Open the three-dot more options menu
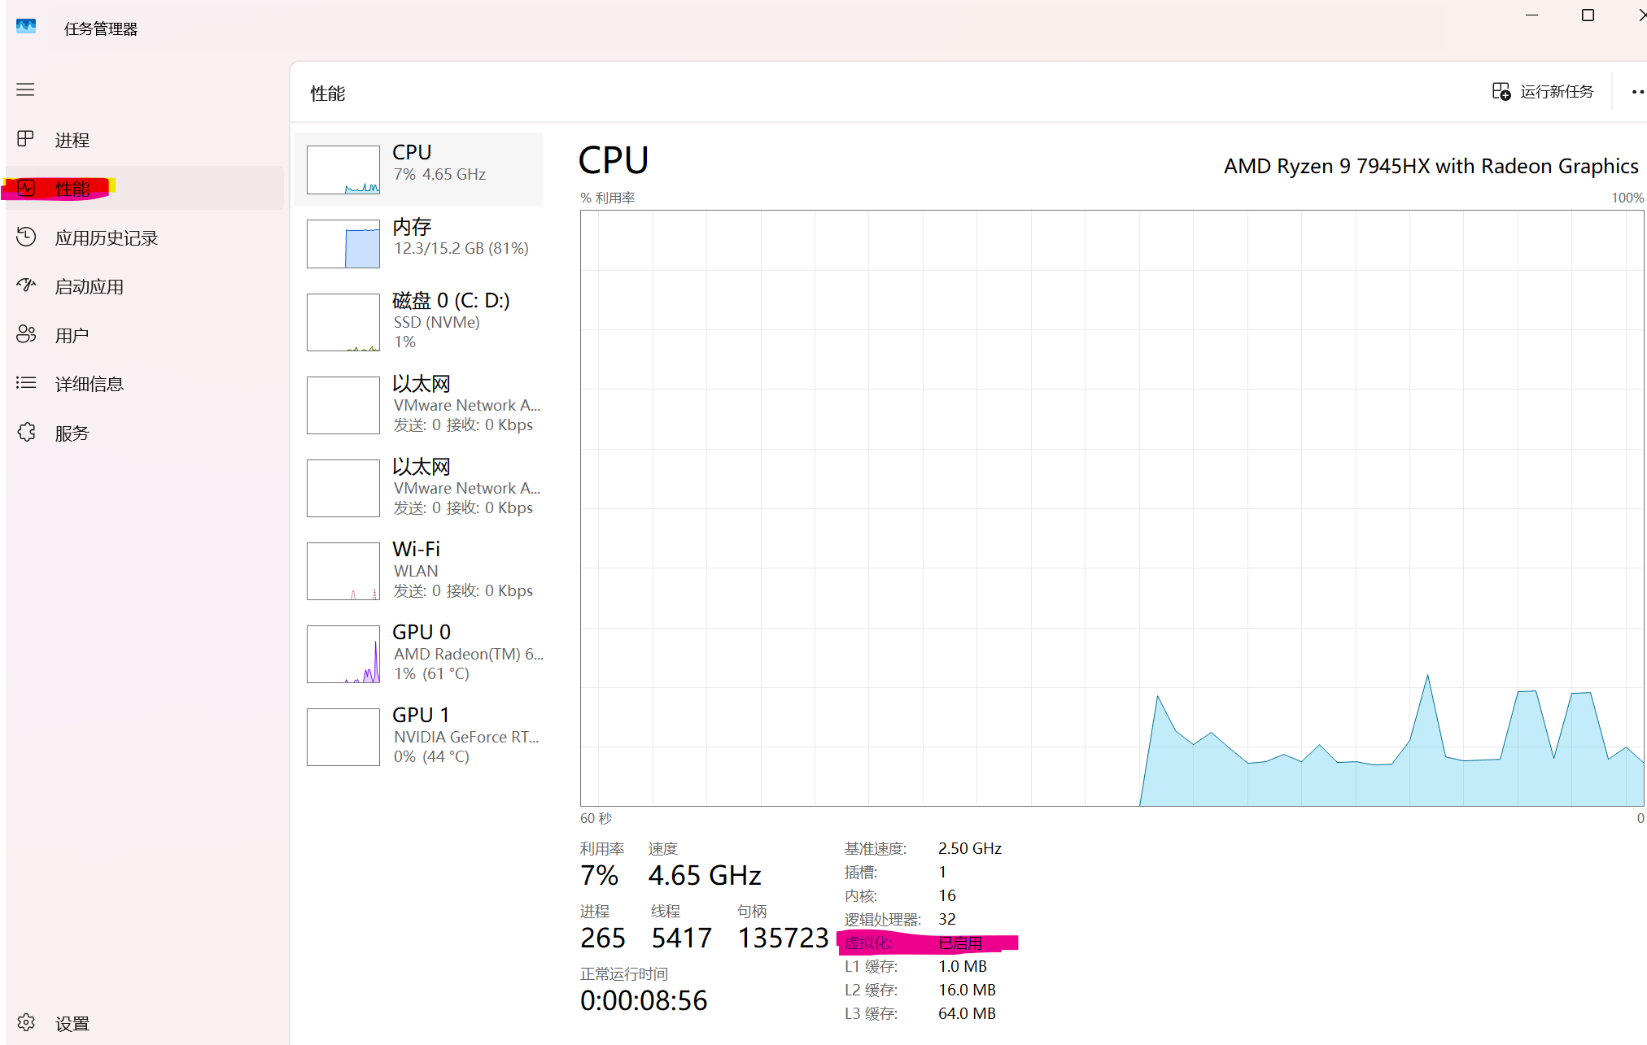This screenshot has width=1647, height=1045. click(x=1637, y=92)
